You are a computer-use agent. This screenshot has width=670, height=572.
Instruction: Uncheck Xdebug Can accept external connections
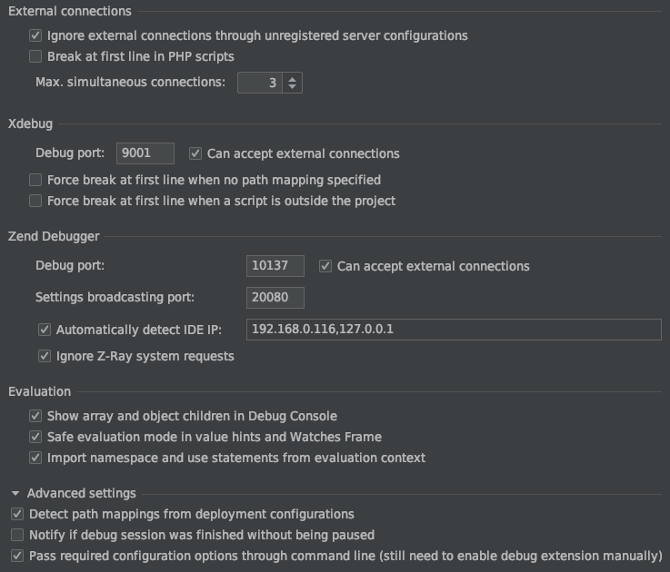(195, 154)
